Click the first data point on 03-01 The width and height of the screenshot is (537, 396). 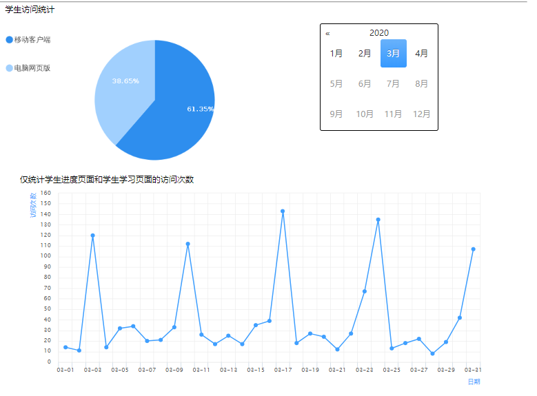pos(65,347)
